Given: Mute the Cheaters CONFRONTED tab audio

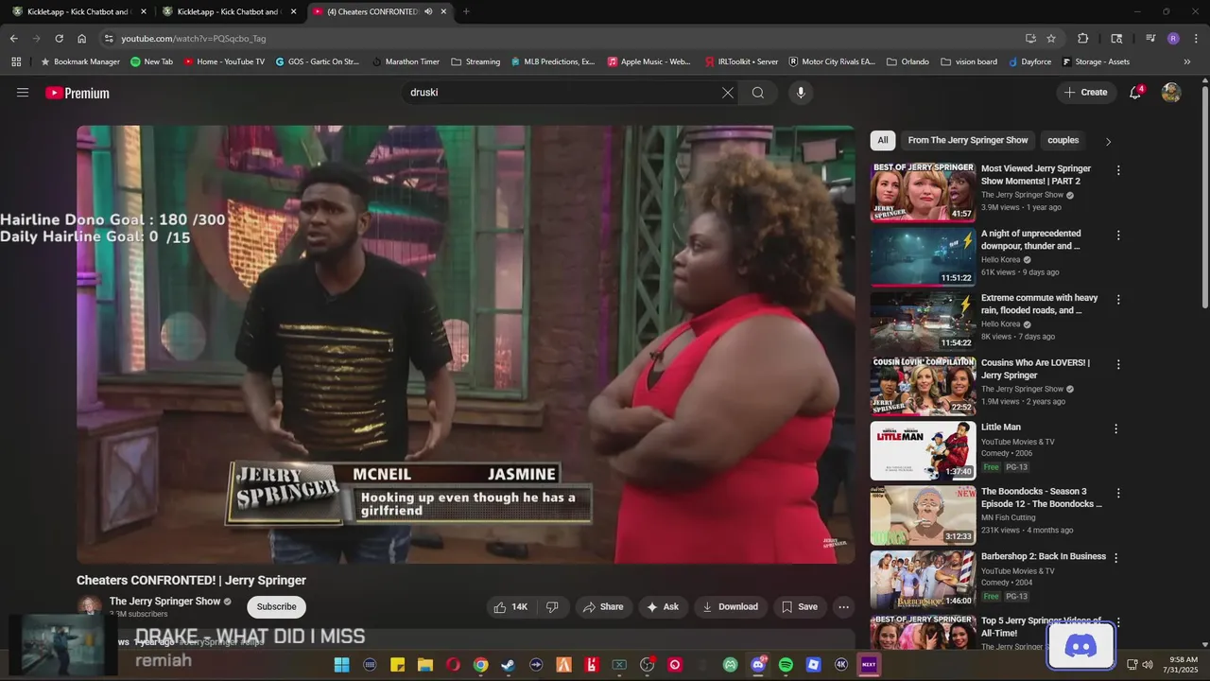Looking at the screenshot, I should (428, 11).
